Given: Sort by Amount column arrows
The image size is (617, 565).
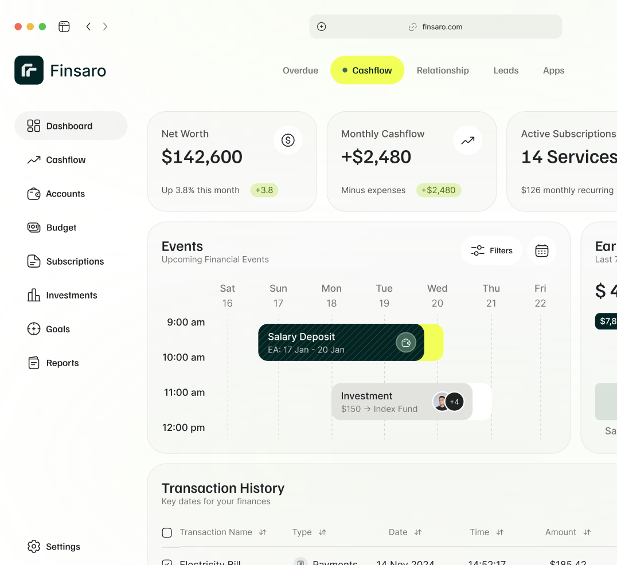Looking at the screenshot, I should [x=587, y=532].
